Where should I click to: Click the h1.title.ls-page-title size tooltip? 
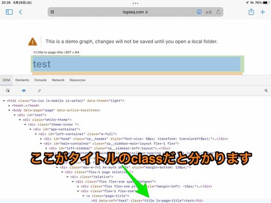point(56,53)
